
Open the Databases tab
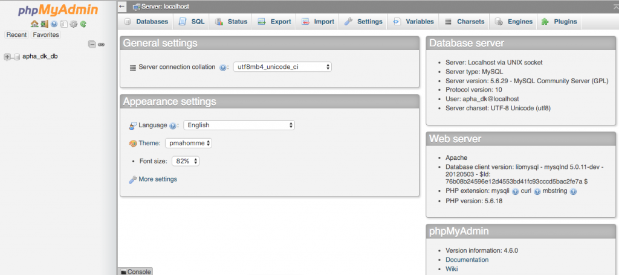tap(146, 22)
